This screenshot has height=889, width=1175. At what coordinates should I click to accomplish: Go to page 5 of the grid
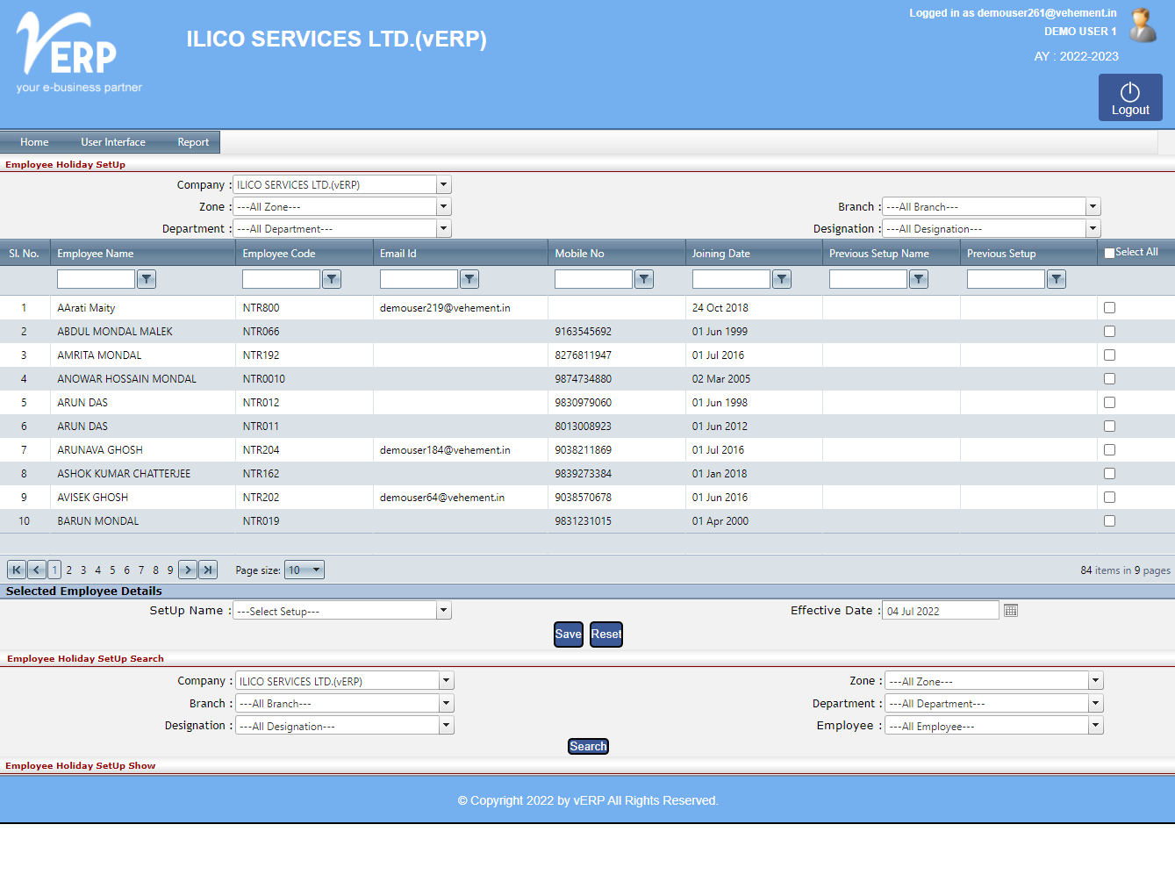(x=112, y=570)
